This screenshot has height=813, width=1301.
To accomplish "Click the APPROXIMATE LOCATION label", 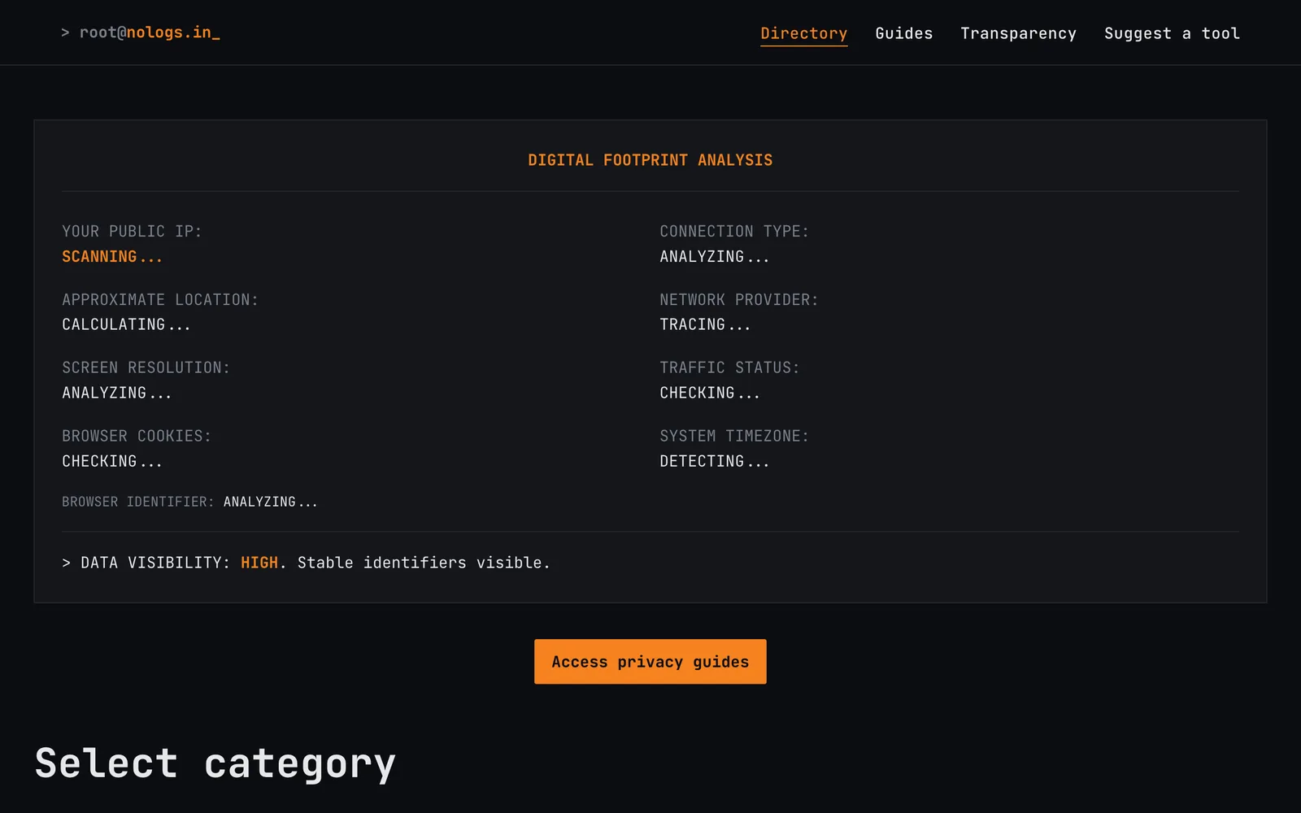I will pyautogui.click(x=160, y=299).
